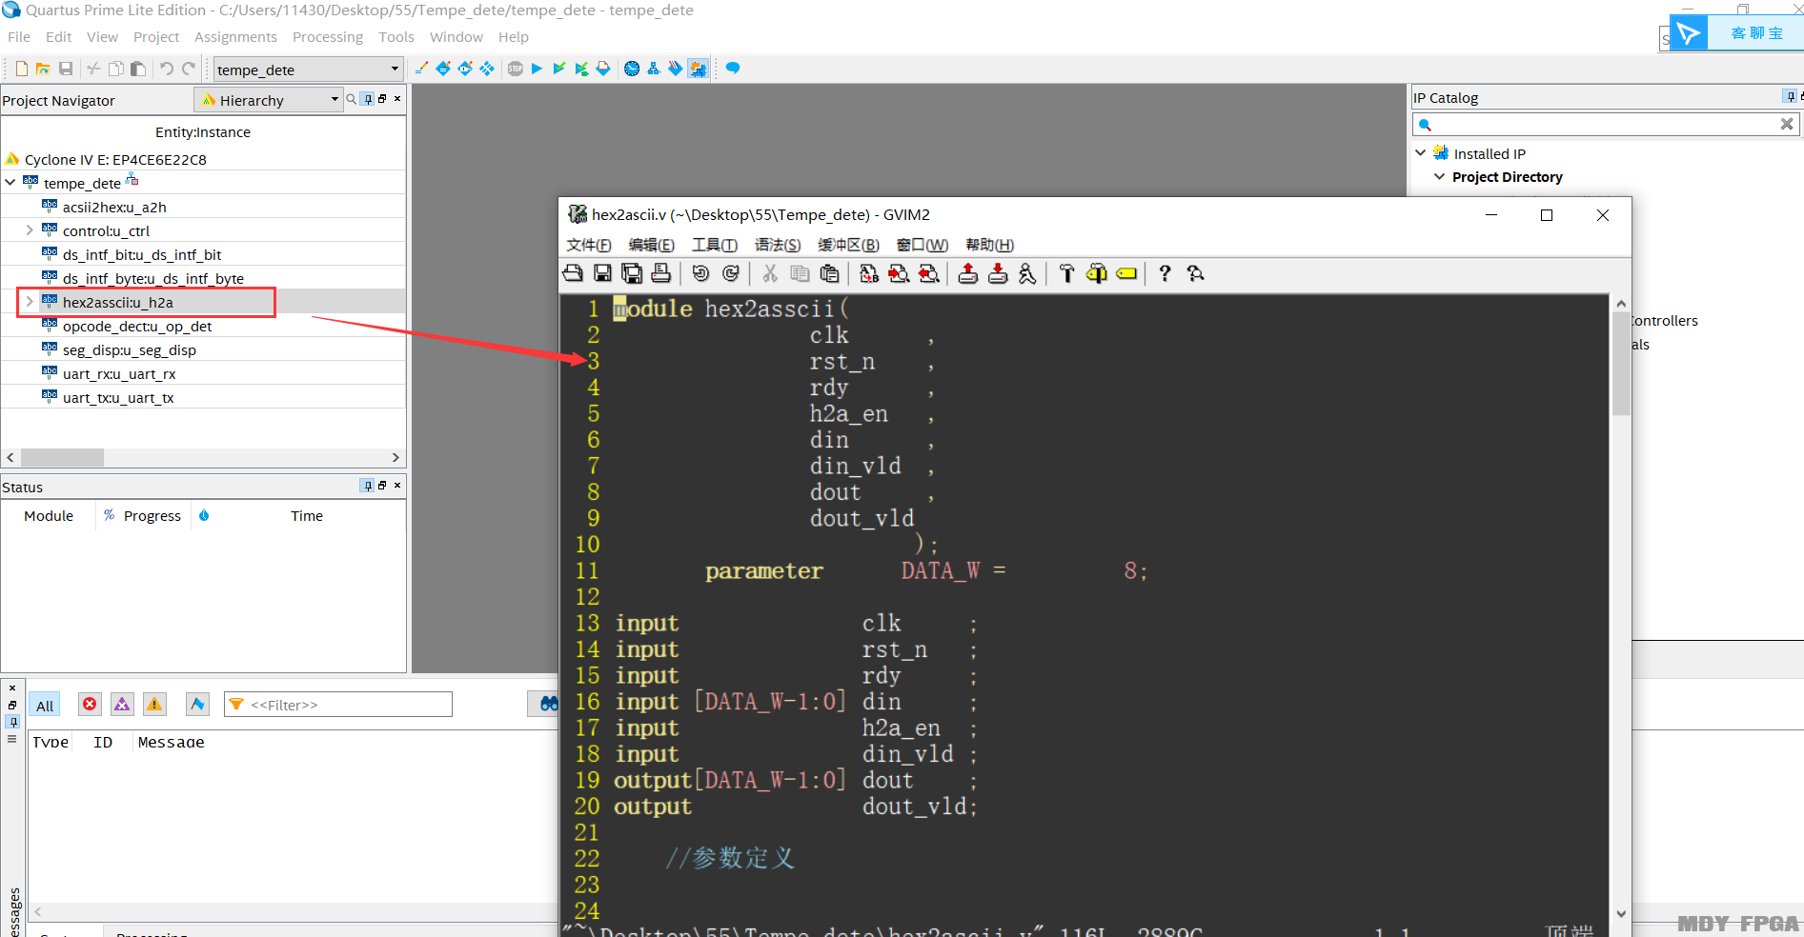Select uart_rx:u_uart_rx in hierarchy
Screen dimensions: 1804x937
119,373
